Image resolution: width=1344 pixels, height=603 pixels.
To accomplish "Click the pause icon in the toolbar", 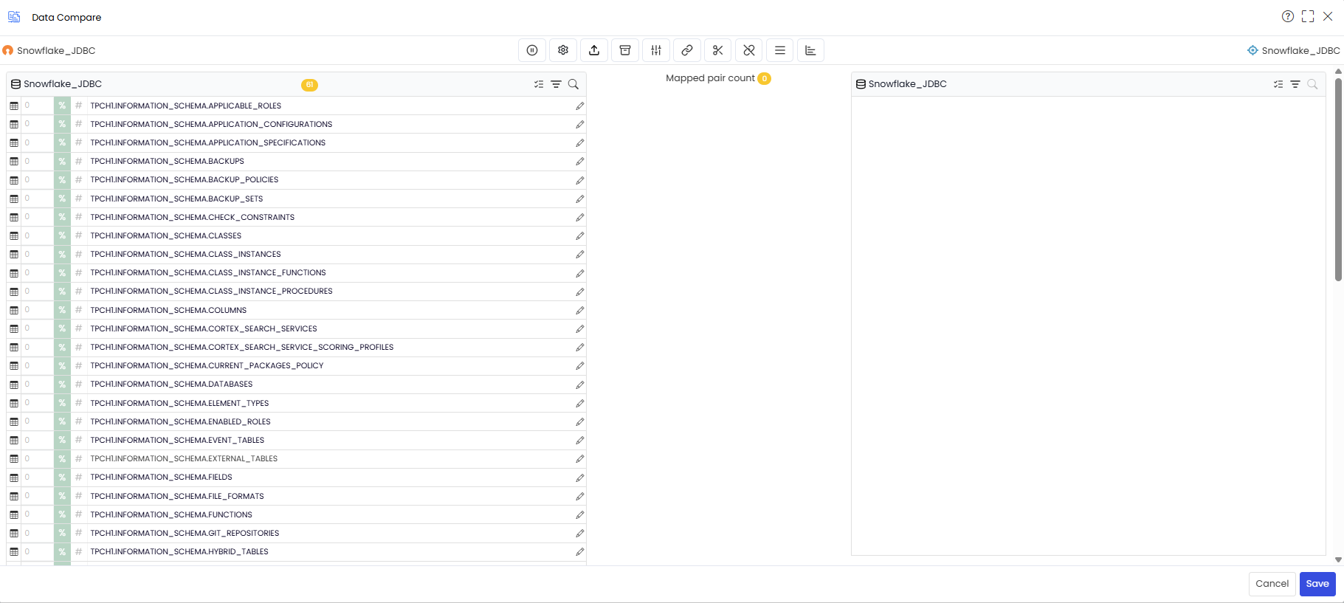I will point(532,50).
